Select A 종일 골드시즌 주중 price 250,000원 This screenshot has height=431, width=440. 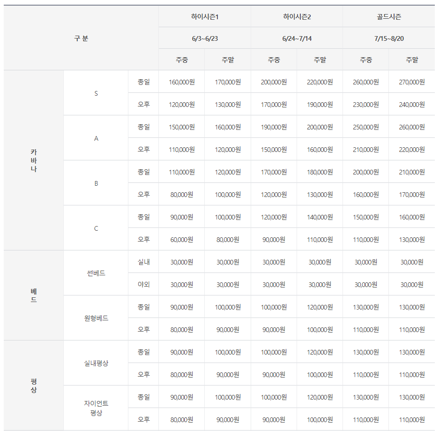[365, 127]
